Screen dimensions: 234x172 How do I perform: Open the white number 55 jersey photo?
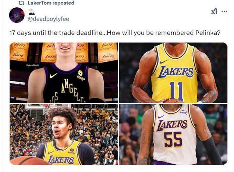[x=173, y=135]
